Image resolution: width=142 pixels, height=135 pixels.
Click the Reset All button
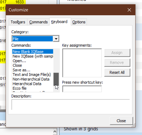[x=117, y=73]
